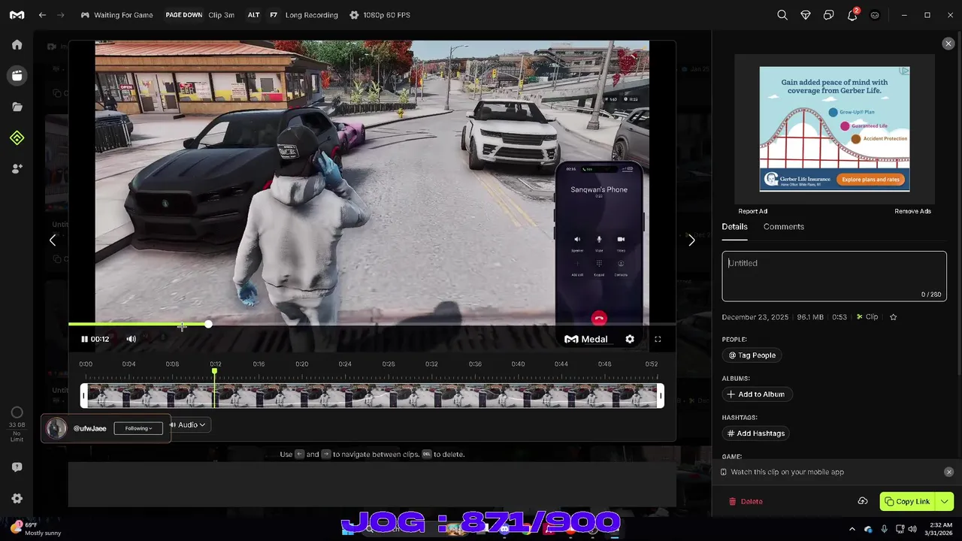The height and width of the screenshot is (541, 962).
Task: Open the profile avatar in top bar
Action: click(875, 15)
